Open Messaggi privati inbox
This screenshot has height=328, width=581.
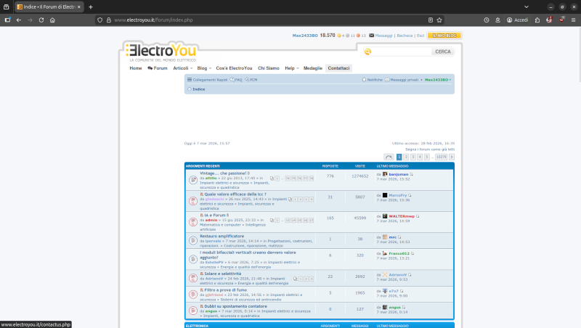(x=403, y=79)
